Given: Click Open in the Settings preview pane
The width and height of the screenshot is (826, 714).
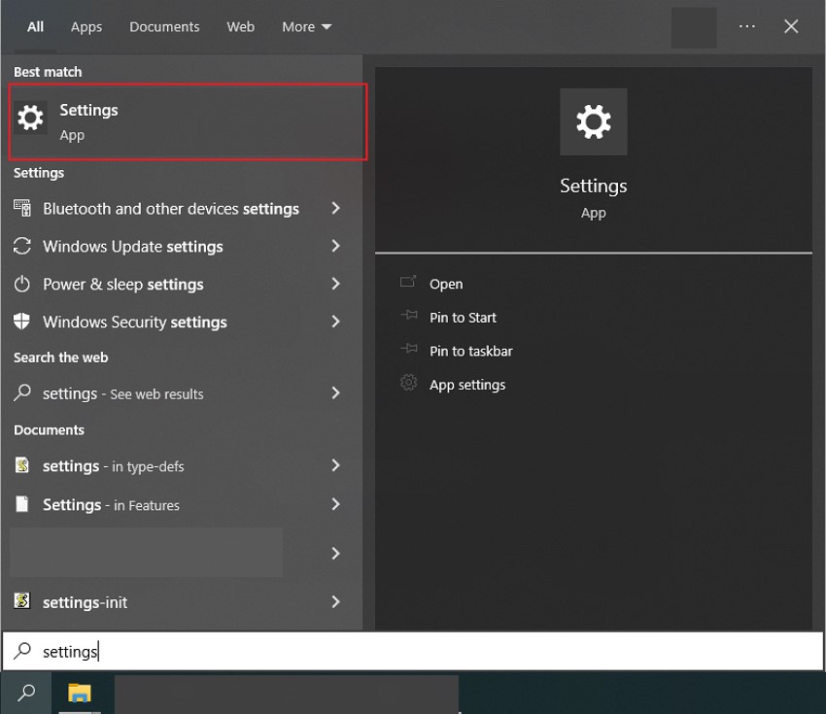Looking at the screenshot, I should pos(446,284).
